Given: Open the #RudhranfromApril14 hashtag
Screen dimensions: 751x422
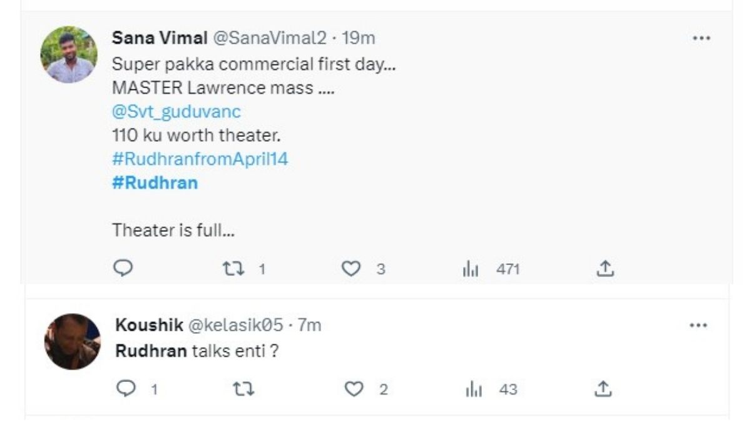Looking at the screenshot, I should [200, 159].
